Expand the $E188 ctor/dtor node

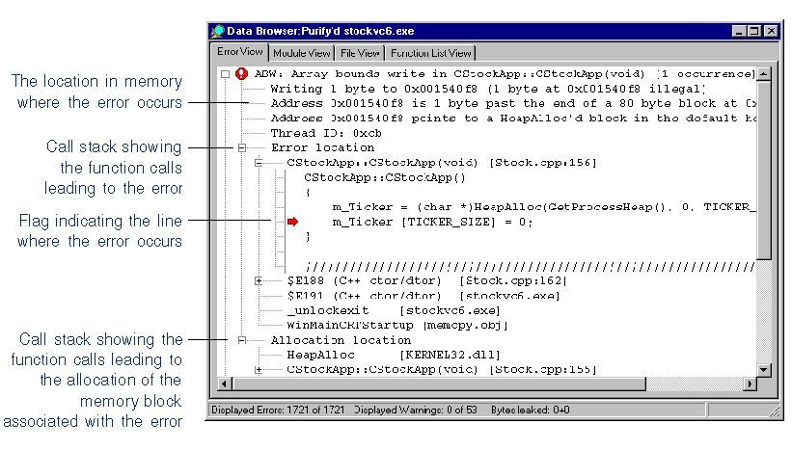coord(259,281)
